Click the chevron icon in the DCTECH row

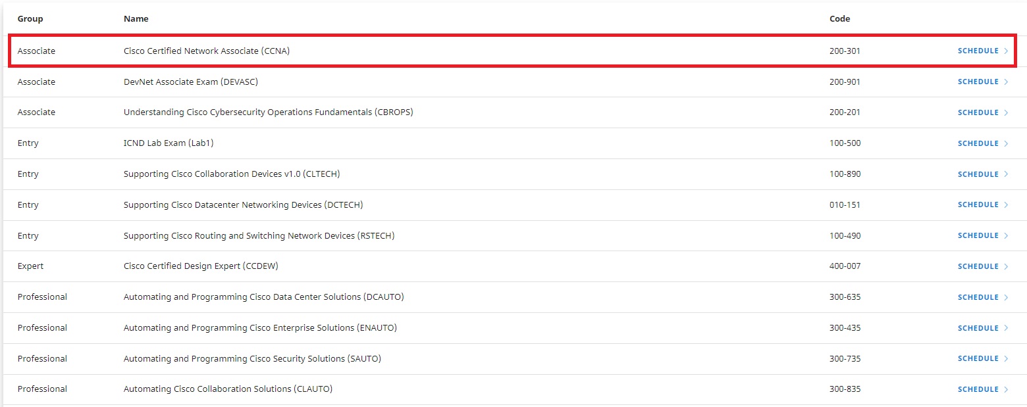pos(1006,205)
